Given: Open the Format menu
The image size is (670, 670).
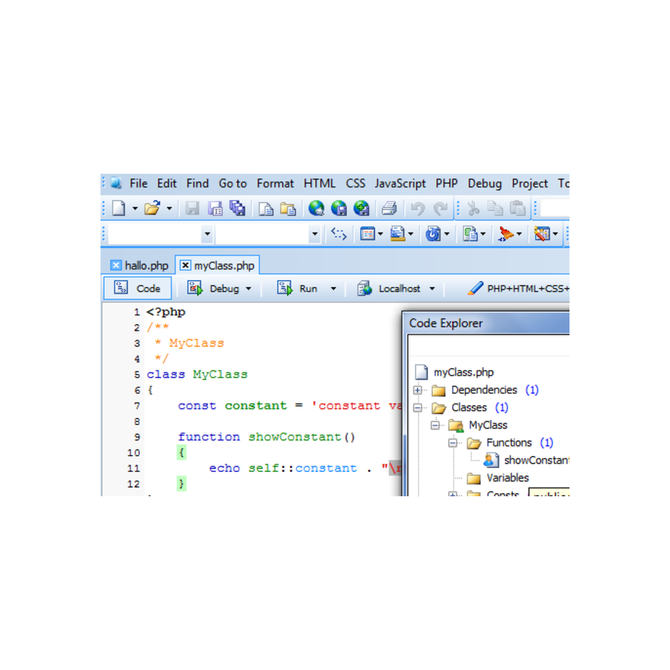Looking at the screenshot, I should coord(275,184).
